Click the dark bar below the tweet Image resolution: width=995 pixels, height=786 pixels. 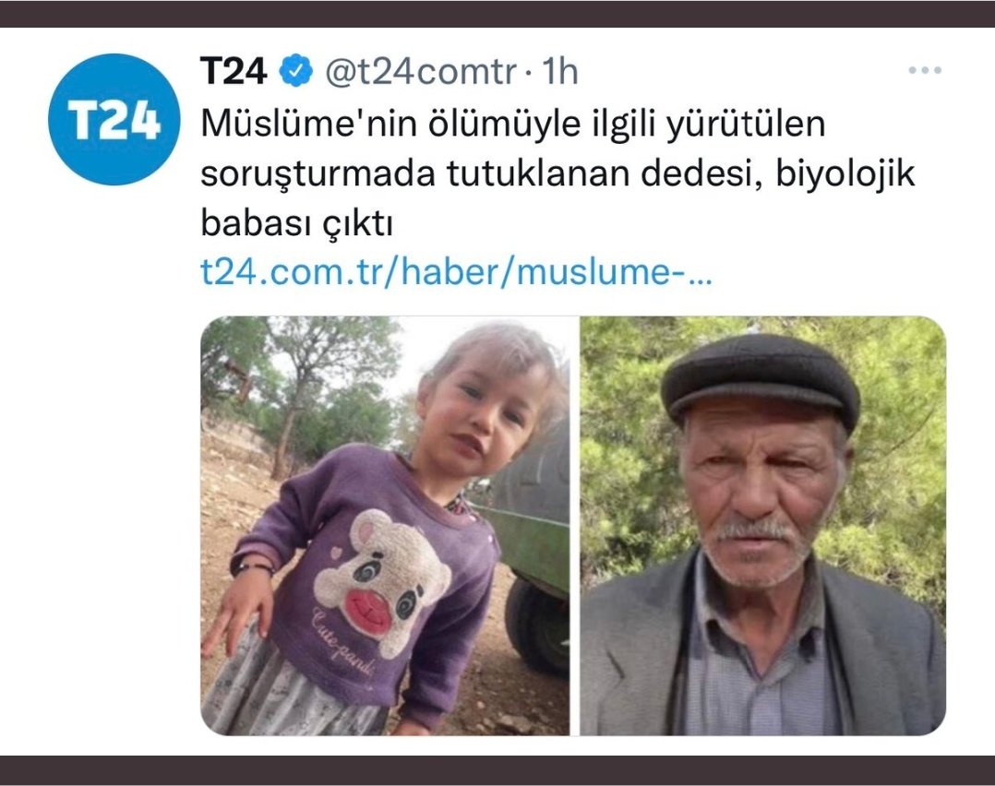pos(497,770)
